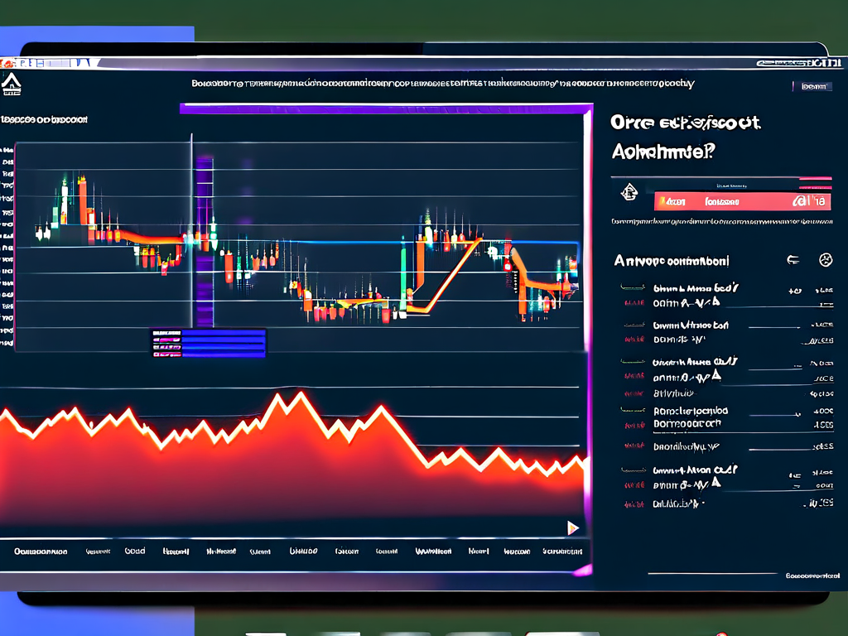The height and width of the screenshot is (636, 848).
Task: Click the home logo icon at top-left
Action: click(x=12, y=84)
